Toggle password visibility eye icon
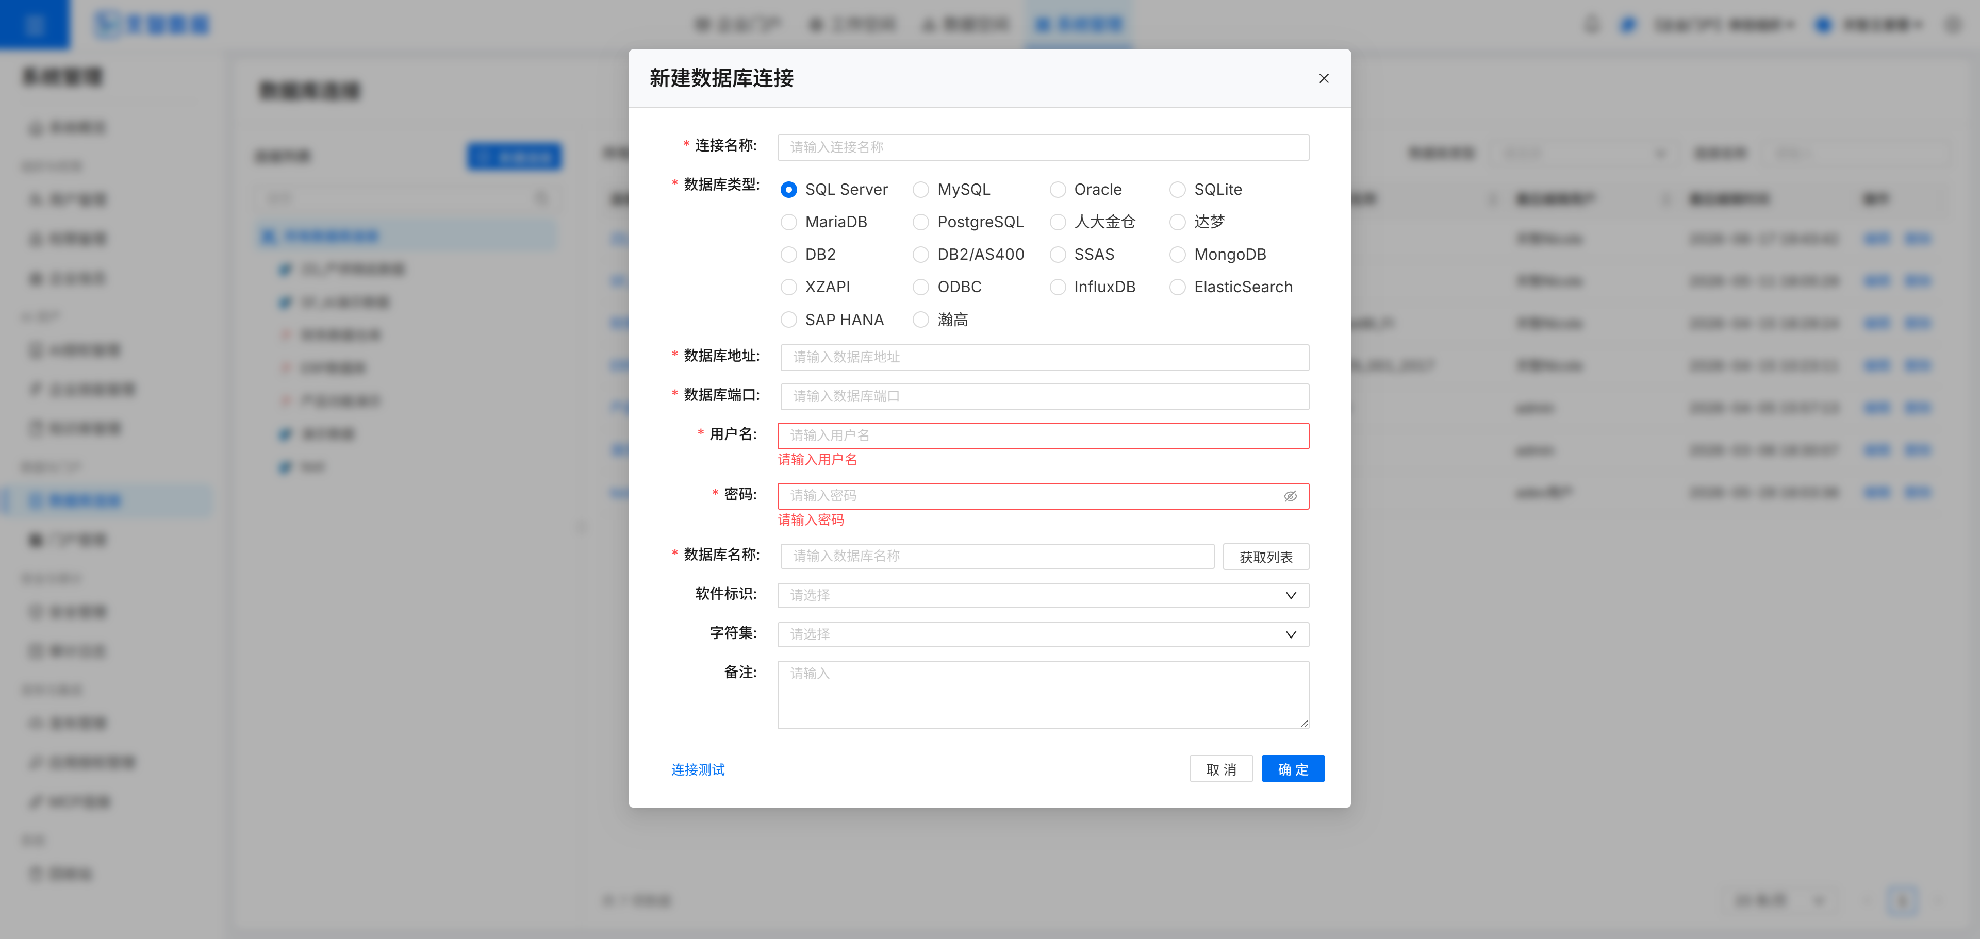The image size is (1980, 939). 1291,496
